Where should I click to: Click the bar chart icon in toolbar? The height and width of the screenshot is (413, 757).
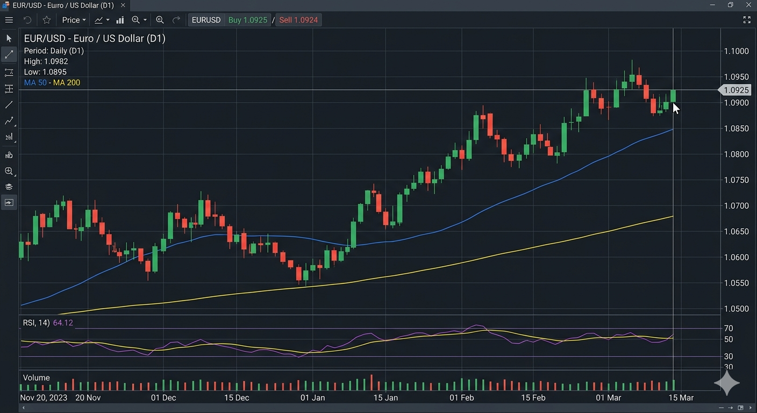click(120, 20)
